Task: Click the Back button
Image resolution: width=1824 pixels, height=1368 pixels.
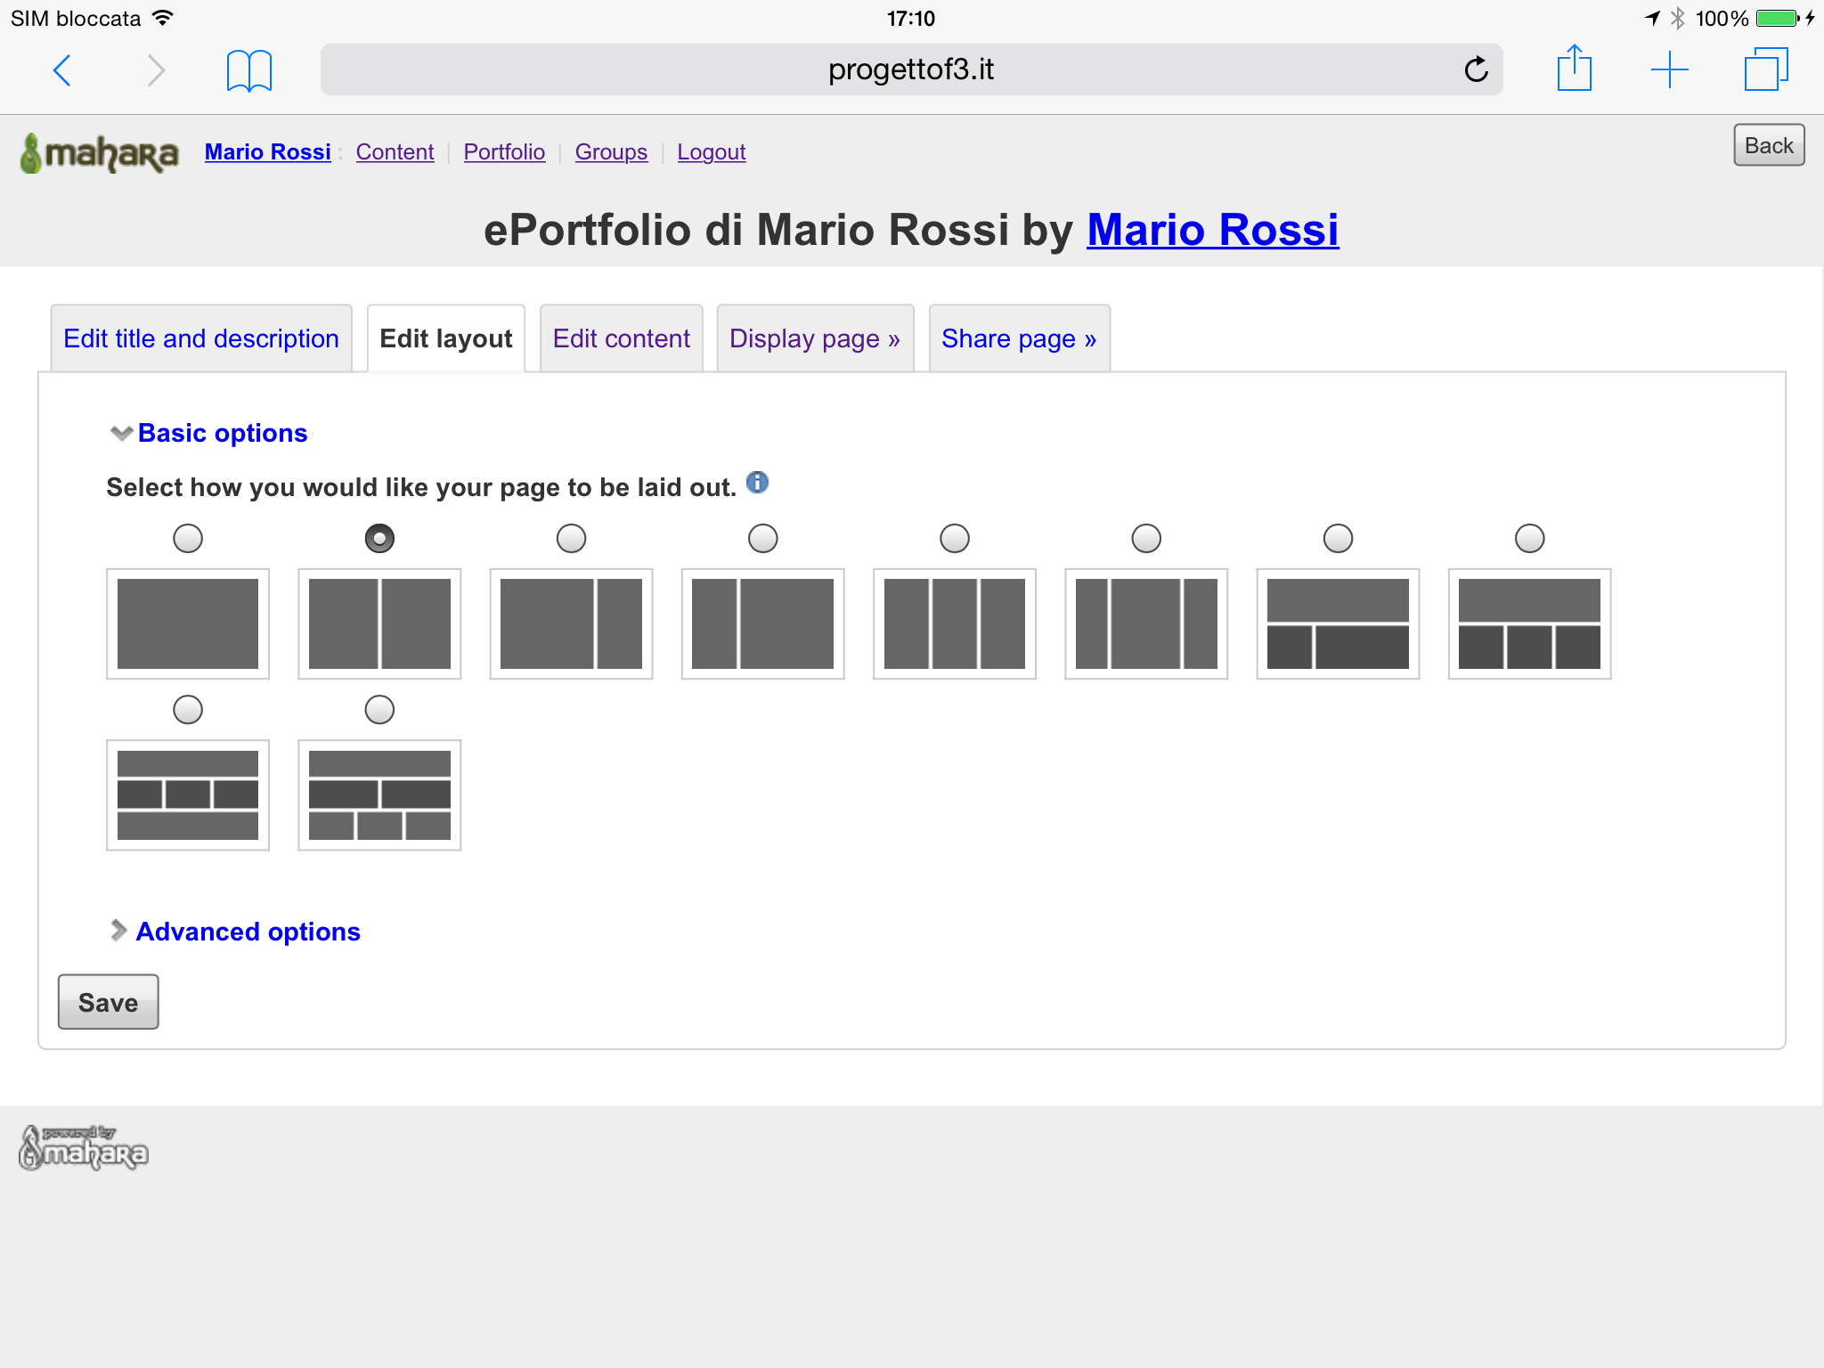Action: 1769,145
